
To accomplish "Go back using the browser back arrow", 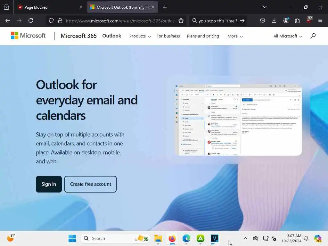I will 8,20.
